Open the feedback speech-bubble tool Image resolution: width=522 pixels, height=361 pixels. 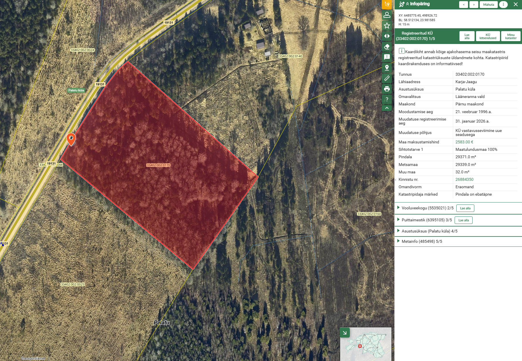point(387,57)
